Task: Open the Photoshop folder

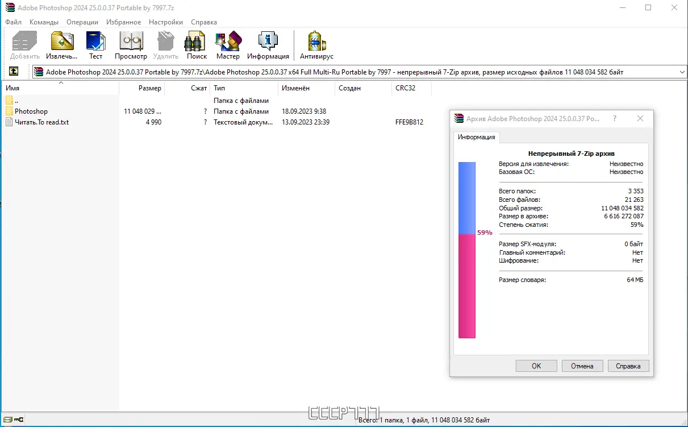Action: point(31,111)
